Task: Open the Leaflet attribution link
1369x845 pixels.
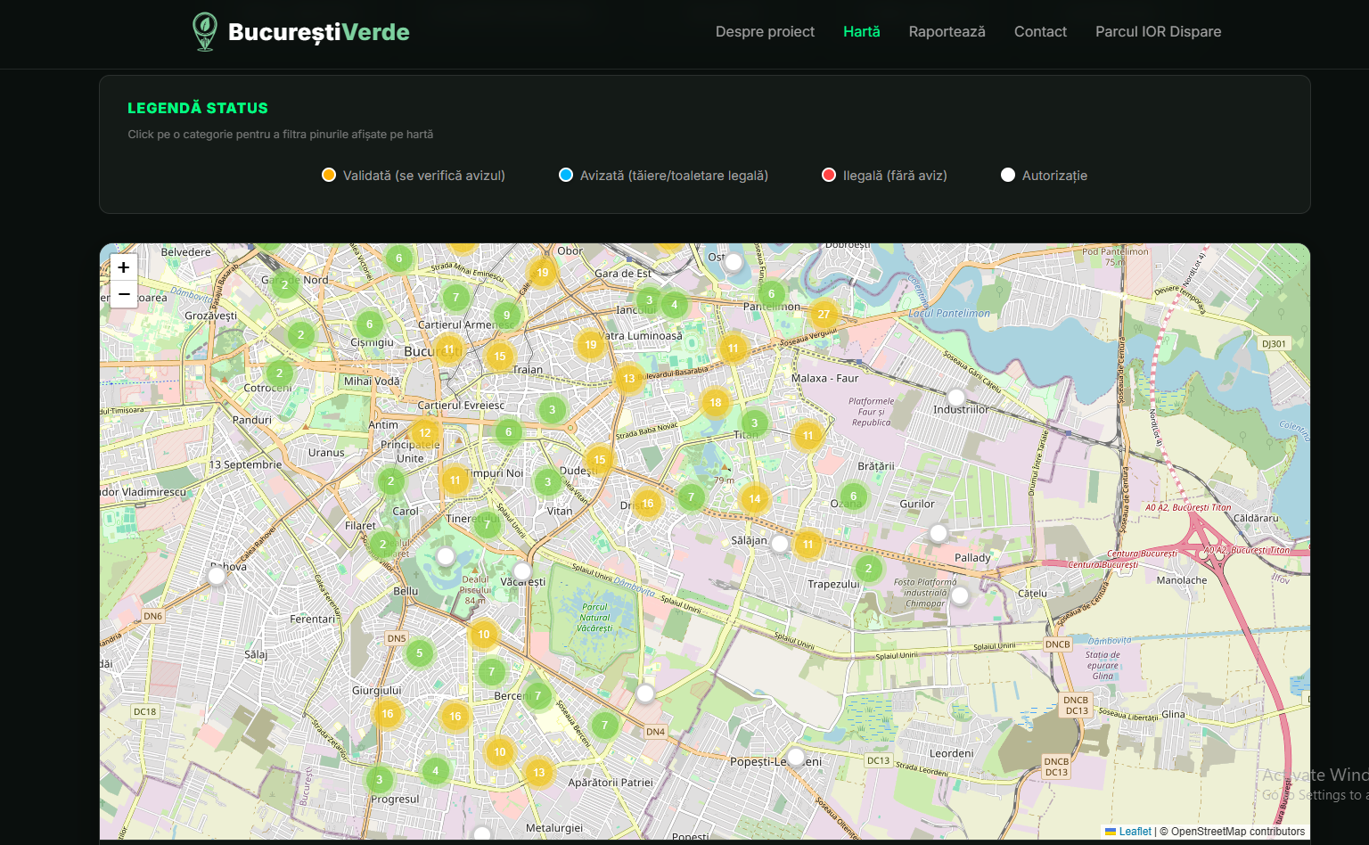Action: (x=1134, y=831)
